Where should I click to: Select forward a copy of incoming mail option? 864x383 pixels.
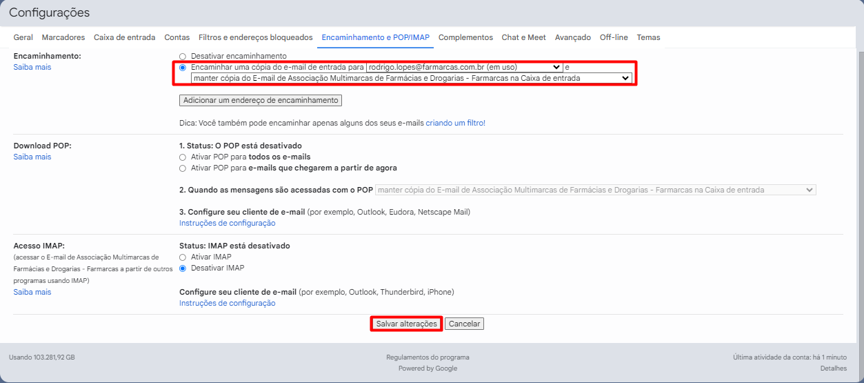[x=183, y=68]
